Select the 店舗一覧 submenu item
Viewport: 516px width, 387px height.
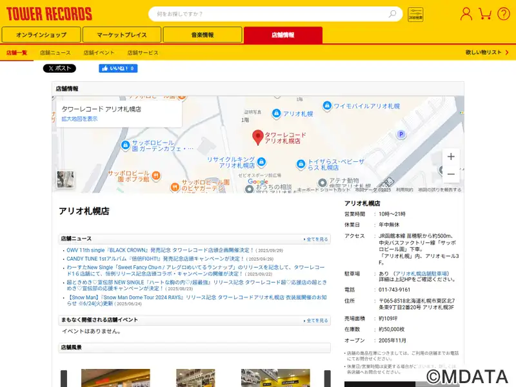(x=17, y=53)
